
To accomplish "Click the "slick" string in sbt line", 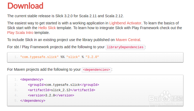I will (x=73, y=57).
